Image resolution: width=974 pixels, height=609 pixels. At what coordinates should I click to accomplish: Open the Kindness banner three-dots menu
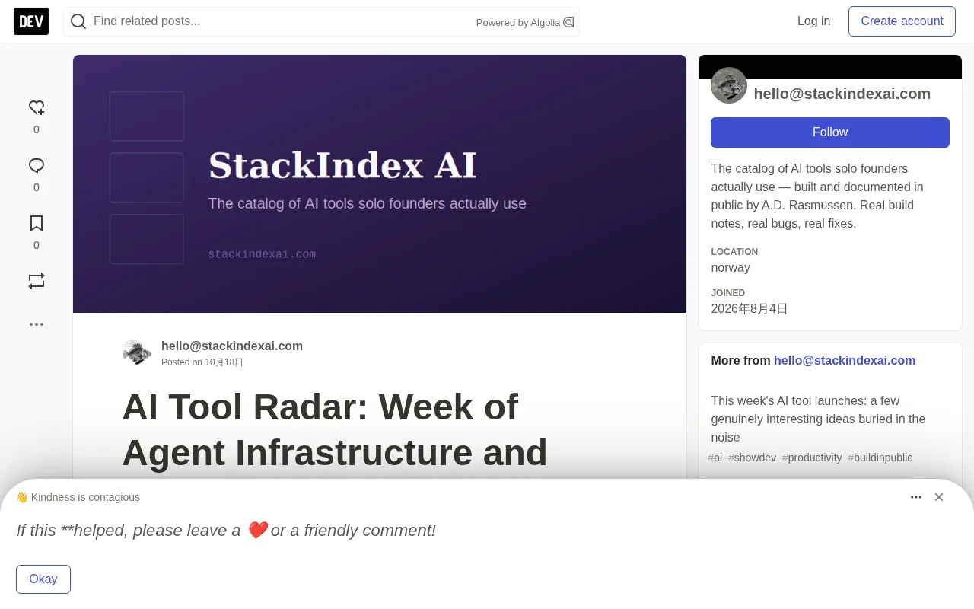tap(916, 497)
